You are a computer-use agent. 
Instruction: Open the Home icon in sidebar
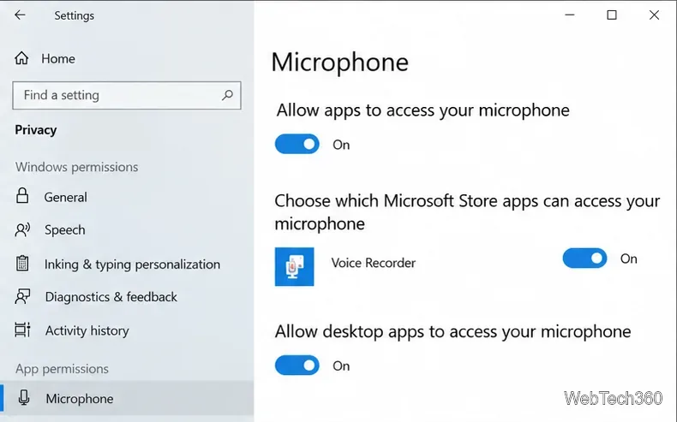[21, 58]
